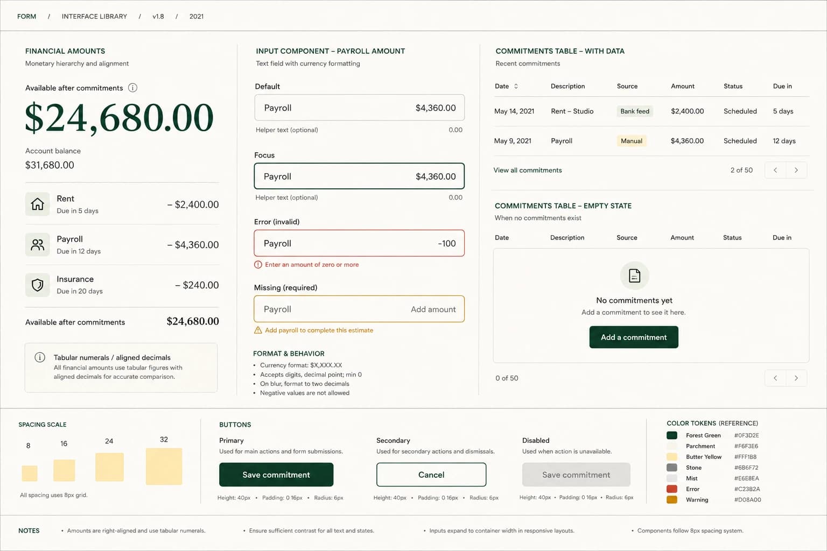Click Source header in the empty-state table
This screenshot has height=551, width=827.
click(627, 237)
